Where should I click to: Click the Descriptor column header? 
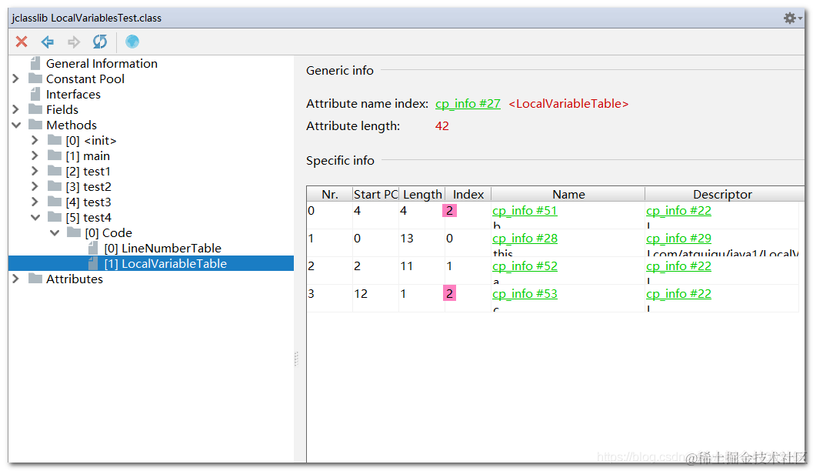(723, 194)
